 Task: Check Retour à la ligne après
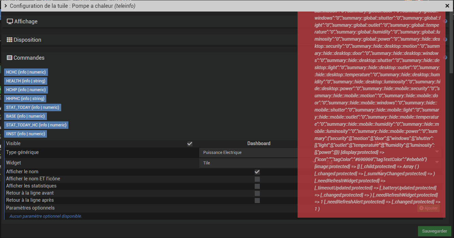257,200
